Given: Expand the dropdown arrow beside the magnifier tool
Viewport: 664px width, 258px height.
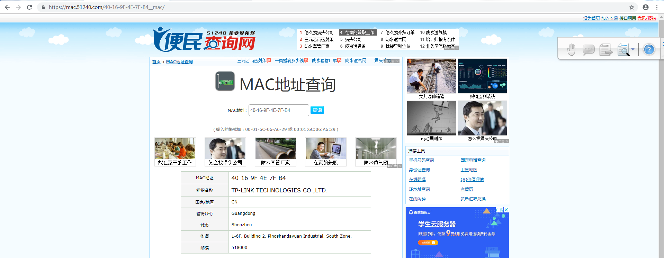Looking at the screenshot, I should (x=633, y=49).
